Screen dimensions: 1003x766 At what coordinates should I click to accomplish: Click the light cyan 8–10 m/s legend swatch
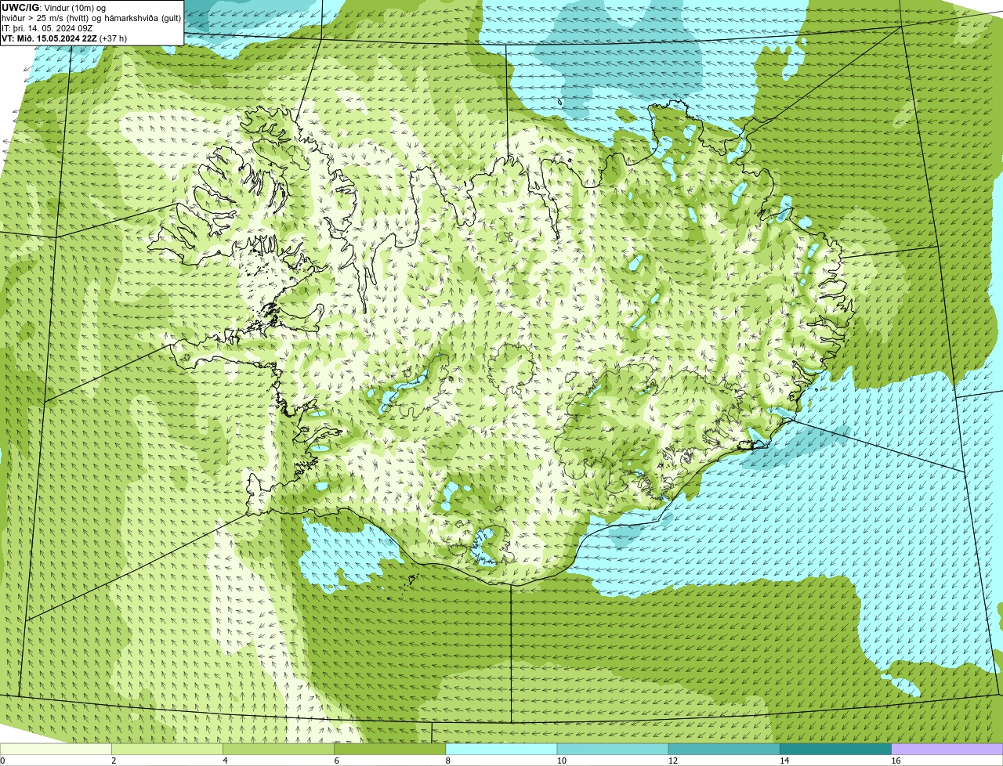(501, 749)
